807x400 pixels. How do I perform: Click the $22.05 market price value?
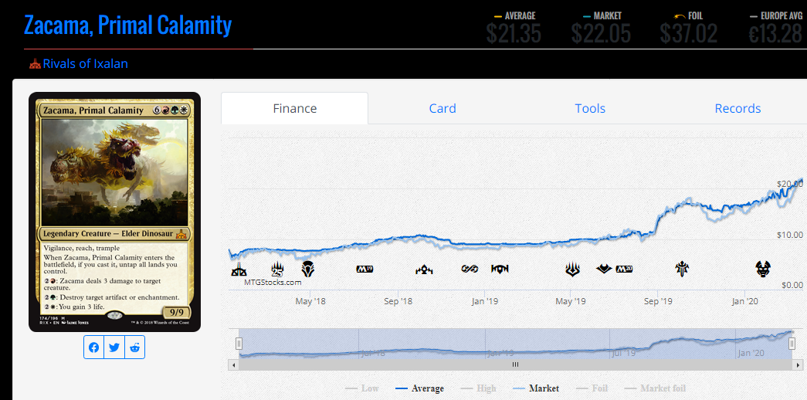coord(601,33)
